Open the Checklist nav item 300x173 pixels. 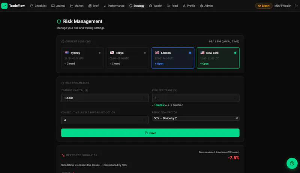pos(38,6)
